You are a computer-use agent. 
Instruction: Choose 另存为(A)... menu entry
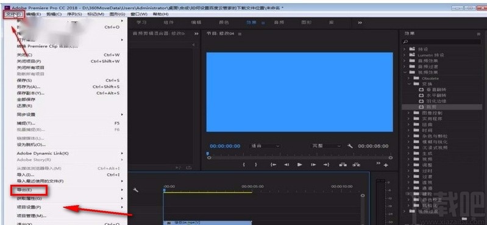pos(28,87)
